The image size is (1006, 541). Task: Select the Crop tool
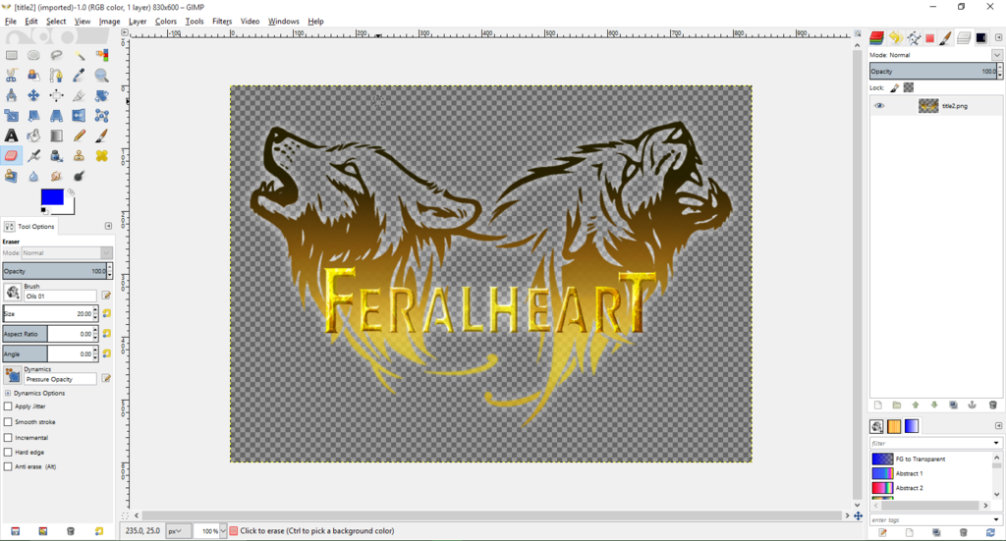[x=79, y=95]
